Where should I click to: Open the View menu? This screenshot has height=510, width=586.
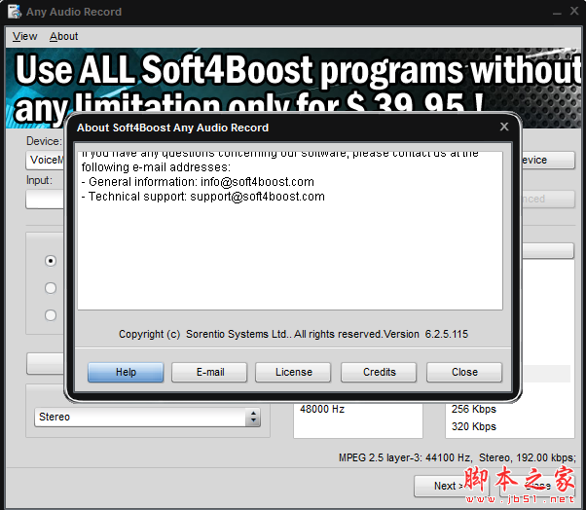coord(24,36)
